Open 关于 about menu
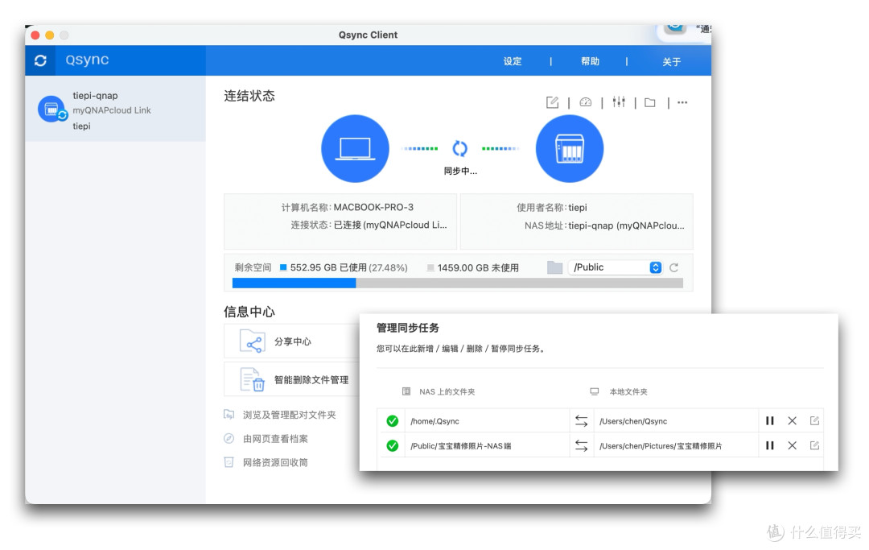Screen dimensions: 869x550 pyautogui.click(x=671, y=61)
